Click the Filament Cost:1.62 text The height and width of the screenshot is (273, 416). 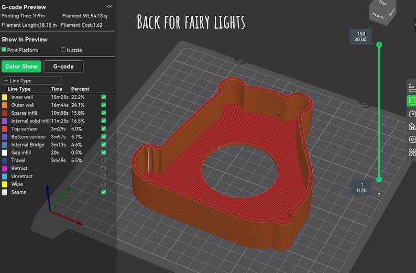[x=82, y=25]
